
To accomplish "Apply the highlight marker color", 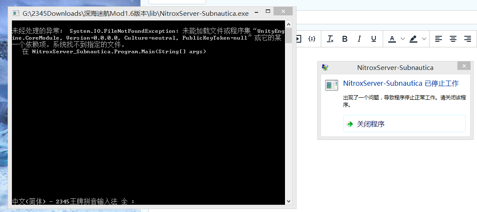I will click(413, 39).
